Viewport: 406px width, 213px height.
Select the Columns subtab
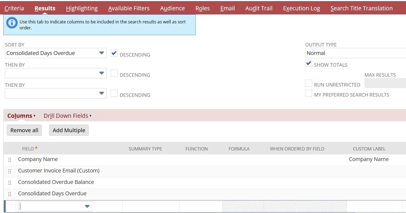(x=21, y=116)
